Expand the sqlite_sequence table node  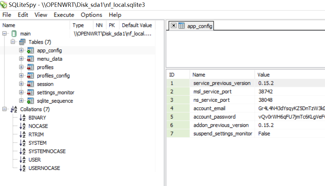(21, 101)
